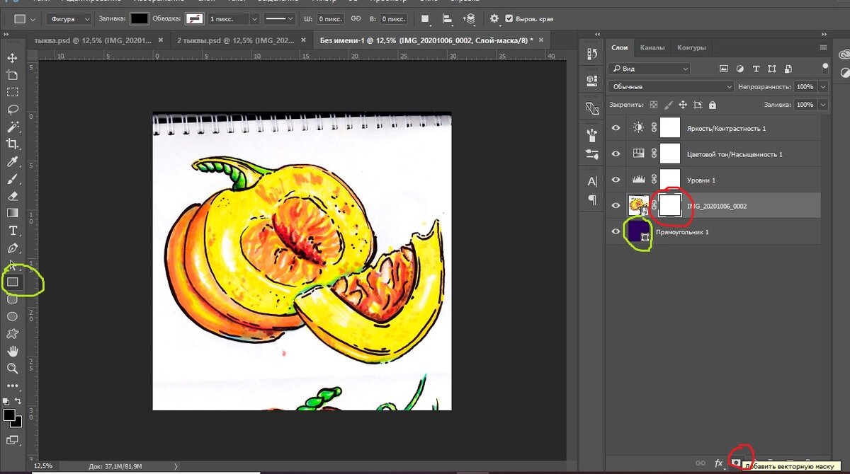Viewport: 850px width, 474px height.
Task: Select the Brush tool
Action: coord(12,179)
